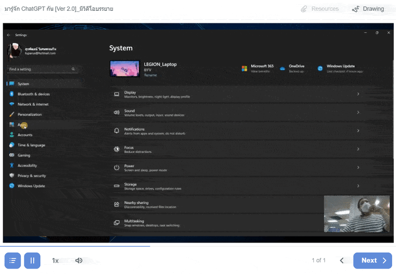Click the Accessibility figure icon

(x=11, y=165)
